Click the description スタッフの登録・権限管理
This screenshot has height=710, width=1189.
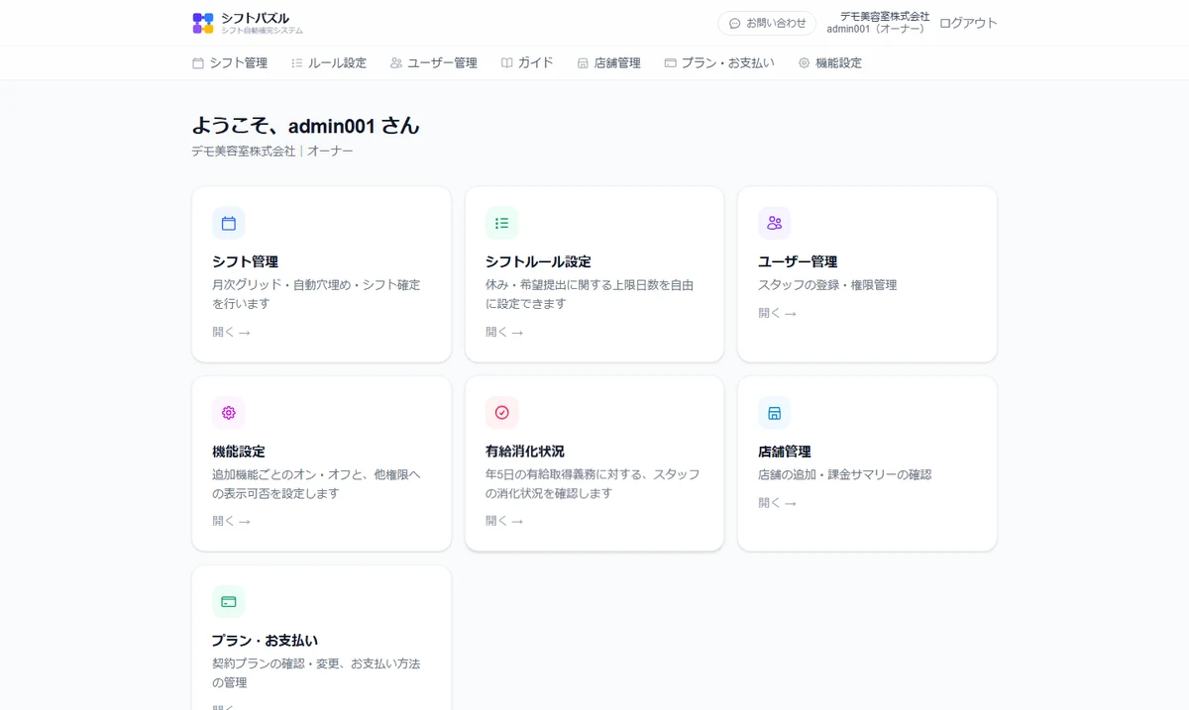[x=827, y=284]
